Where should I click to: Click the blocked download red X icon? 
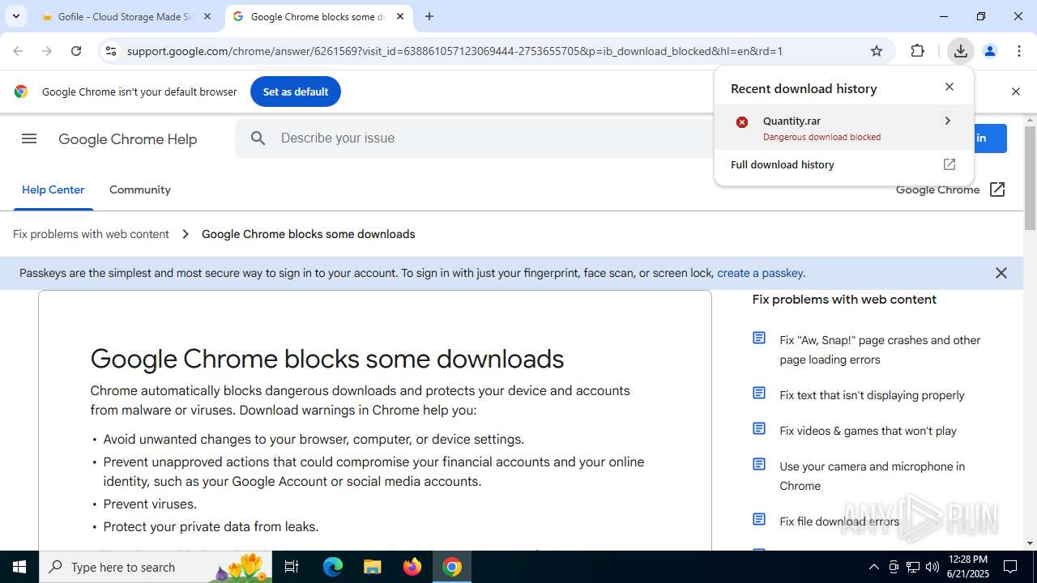[x=742, y=122]
